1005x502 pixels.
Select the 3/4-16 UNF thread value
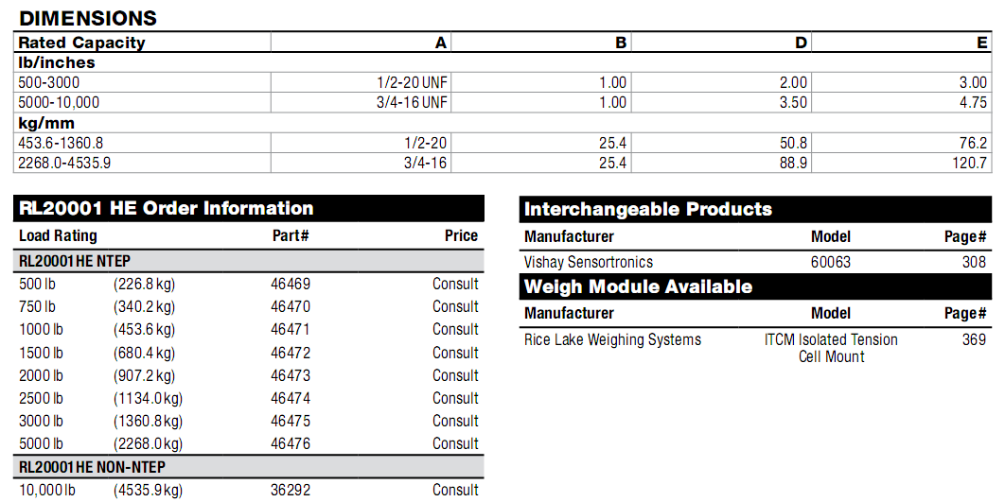click(412, 102)
